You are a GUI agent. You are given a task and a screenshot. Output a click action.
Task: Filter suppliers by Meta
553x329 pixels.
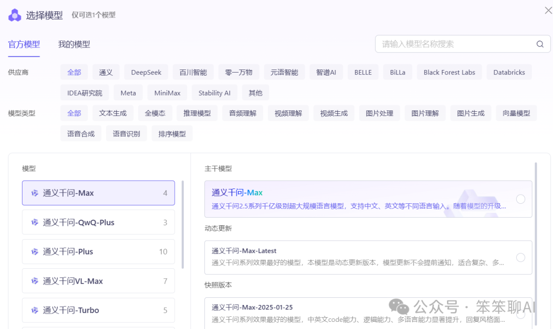pos(128,93)
